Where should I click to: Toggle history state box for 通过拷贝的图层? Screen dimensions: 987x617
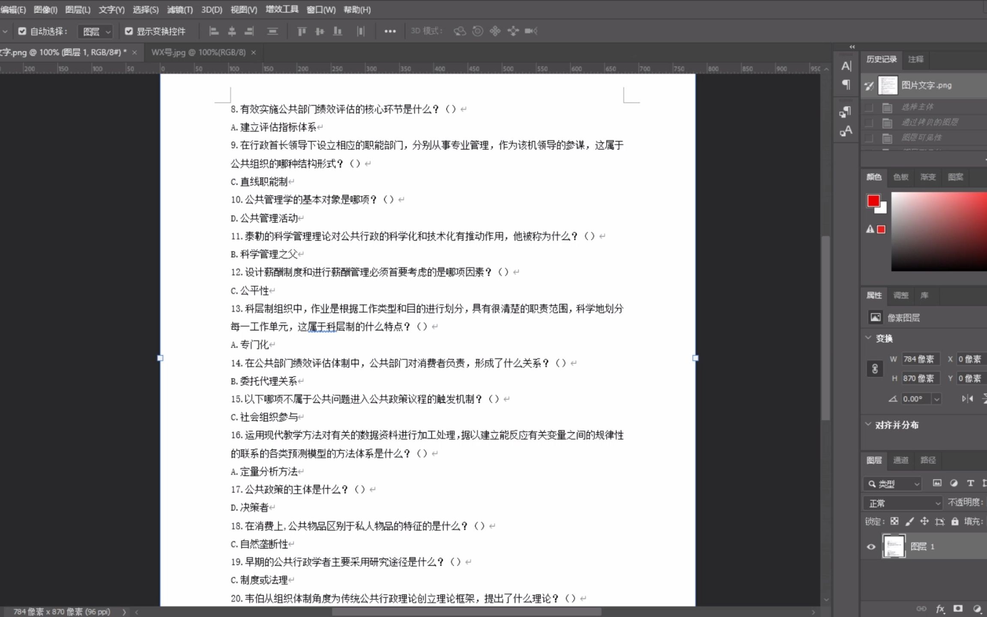click(x=869, y=123)
